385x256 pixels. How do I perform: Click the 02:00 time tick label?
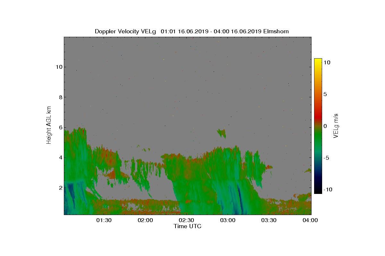click(145, 220)
